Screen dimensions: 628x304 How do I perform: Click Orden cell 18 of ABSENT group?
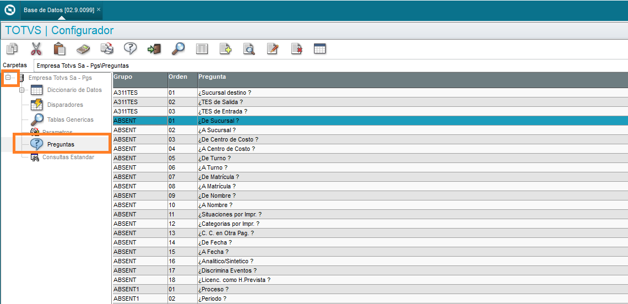coord(183,280)
